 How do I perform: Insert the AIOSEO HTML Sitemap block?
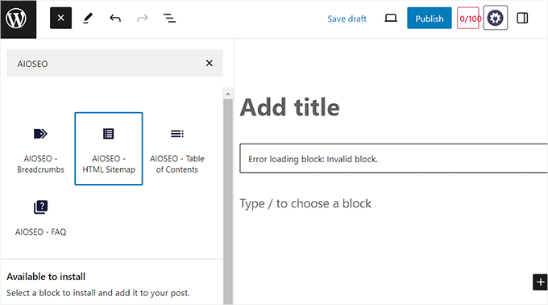point(109,148)
